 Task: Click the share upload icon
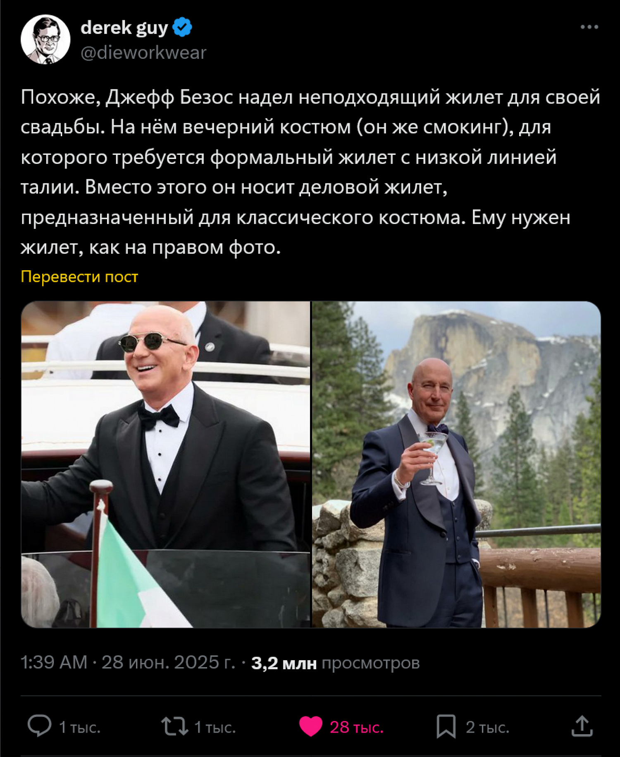coord(582,726)
